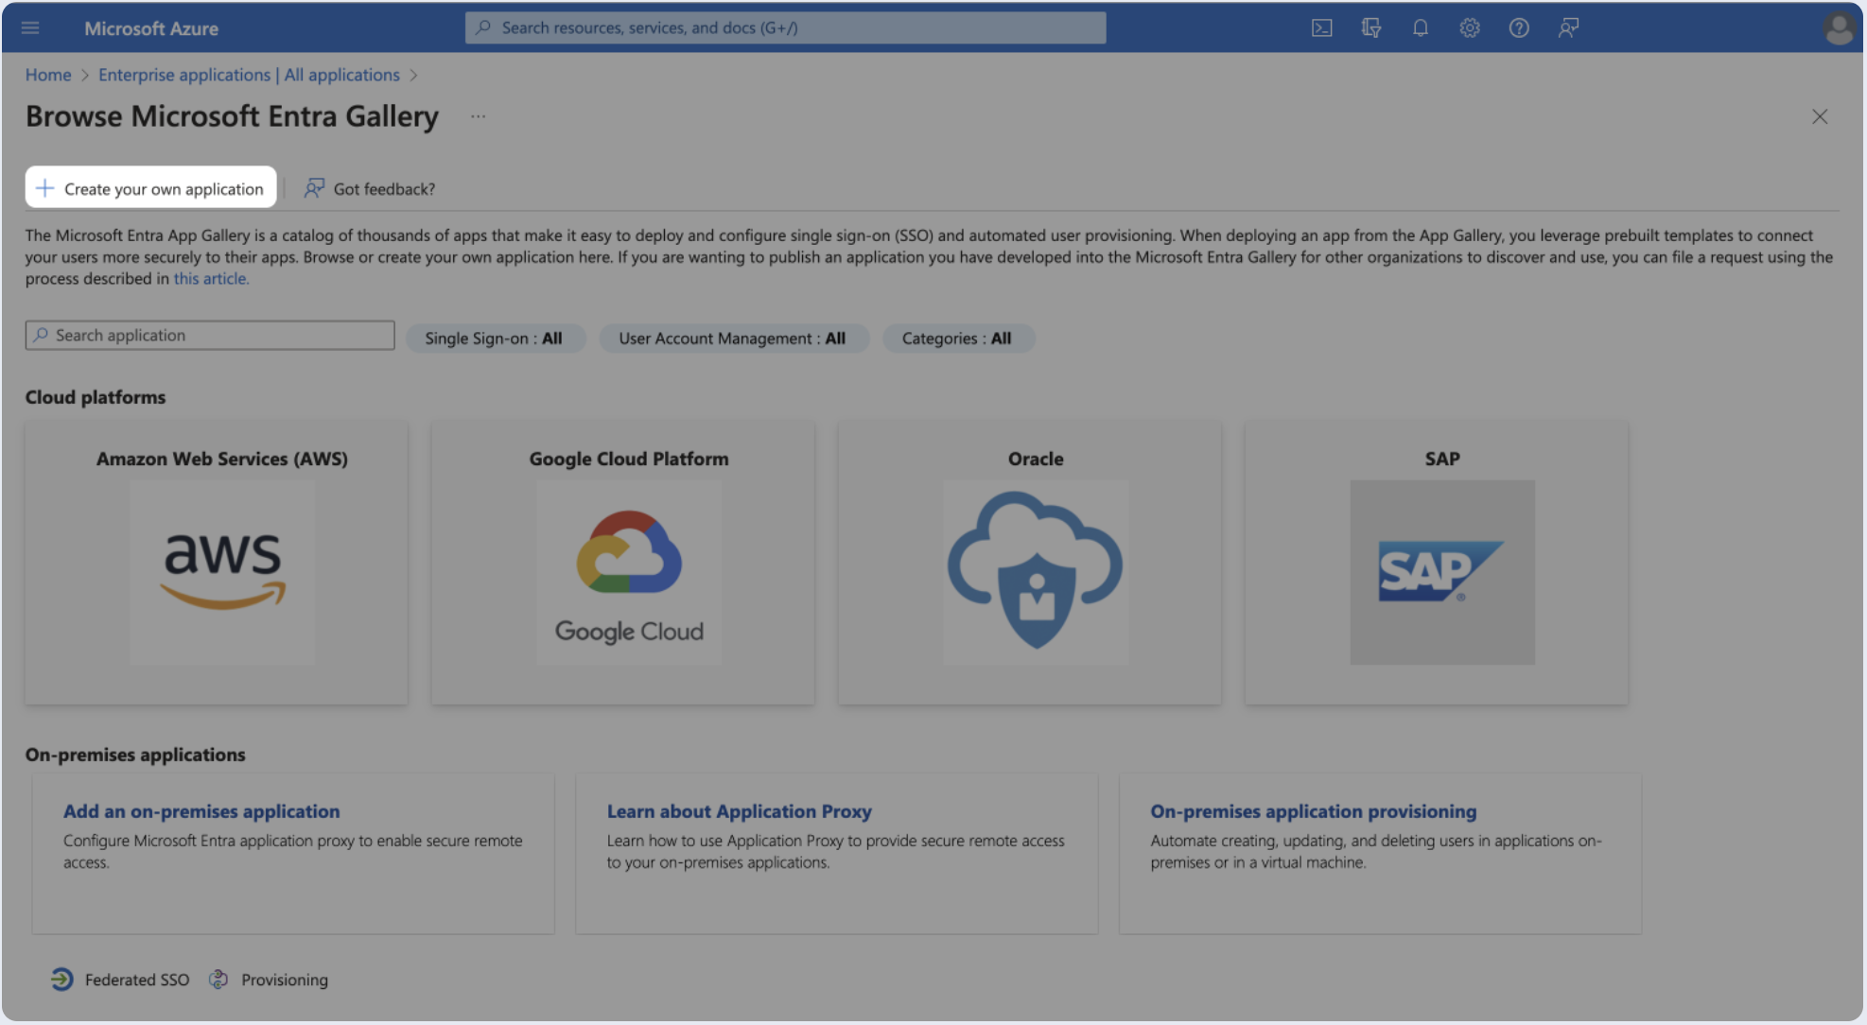Viewport: 1867px width, 1025px height.
Task: Open Google Cloud Platform tile
Action: pyautogui.click(x=622, y=563)
